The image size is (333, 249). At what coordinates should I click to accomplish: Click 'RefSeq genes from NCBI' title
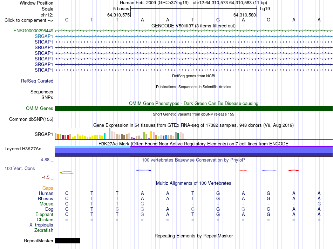tap(193, 76)
